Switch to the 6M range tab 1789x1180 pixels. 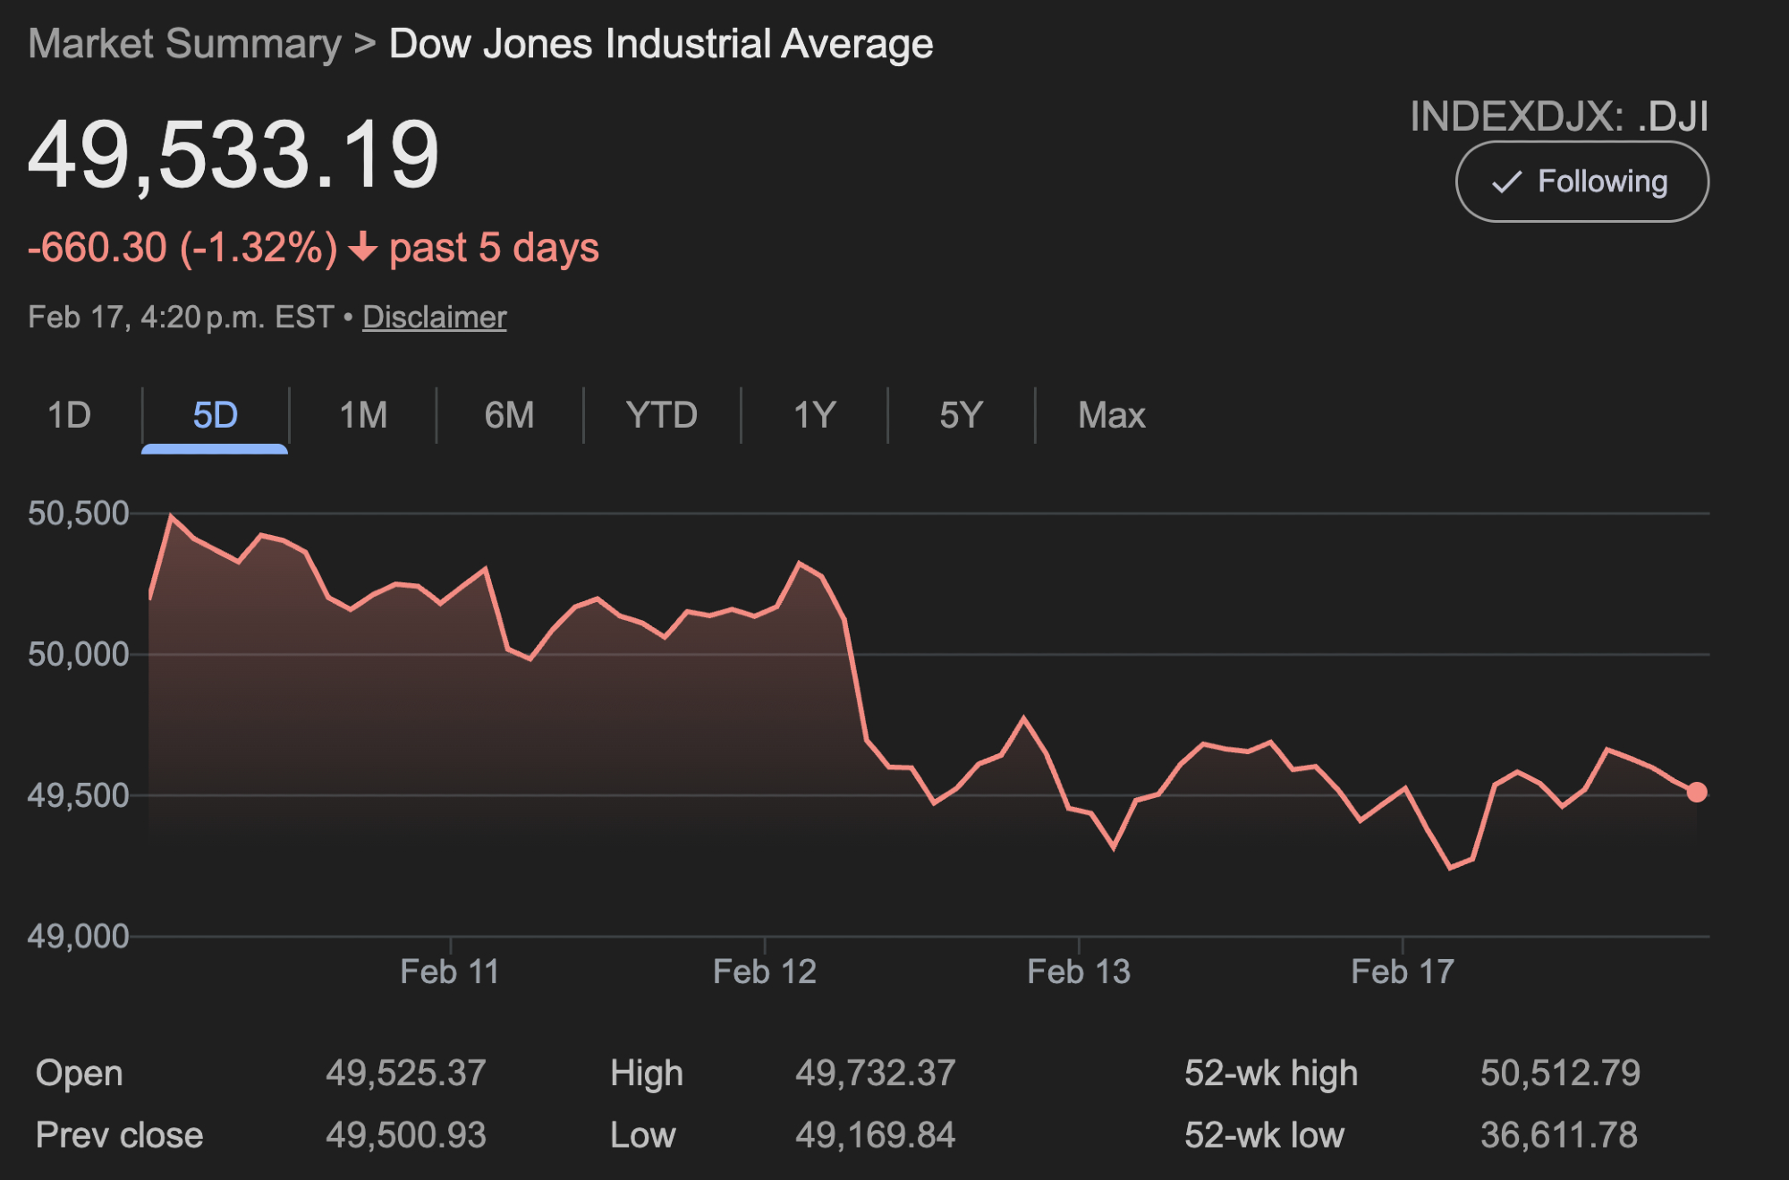(509, 415)
